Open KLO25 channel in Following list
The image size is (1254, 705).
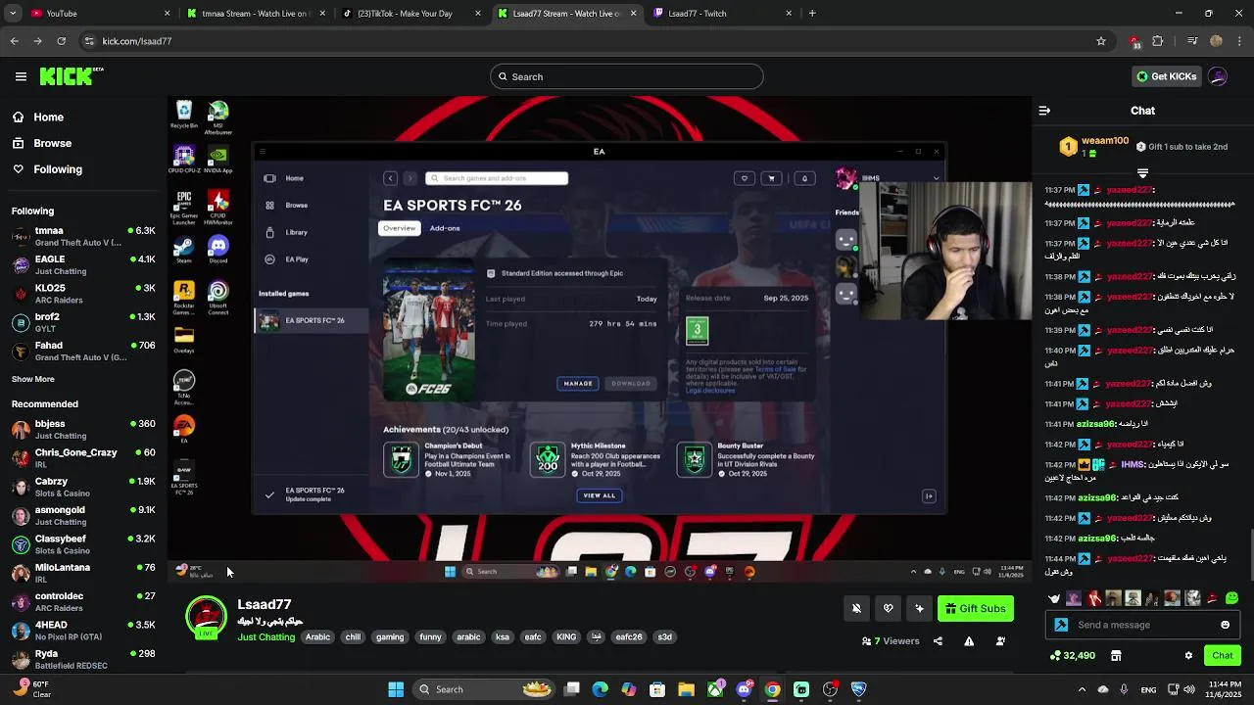coord(83,294)
